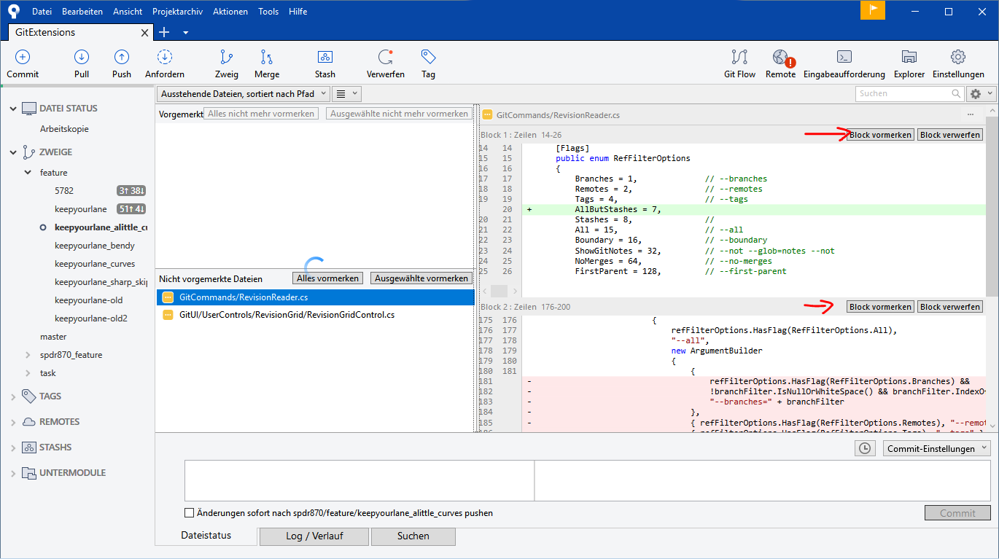999x559 pixels.
Task: Stage Block 1 with Block vormerken
Action: pyautogui.click(x=880, y=135)
